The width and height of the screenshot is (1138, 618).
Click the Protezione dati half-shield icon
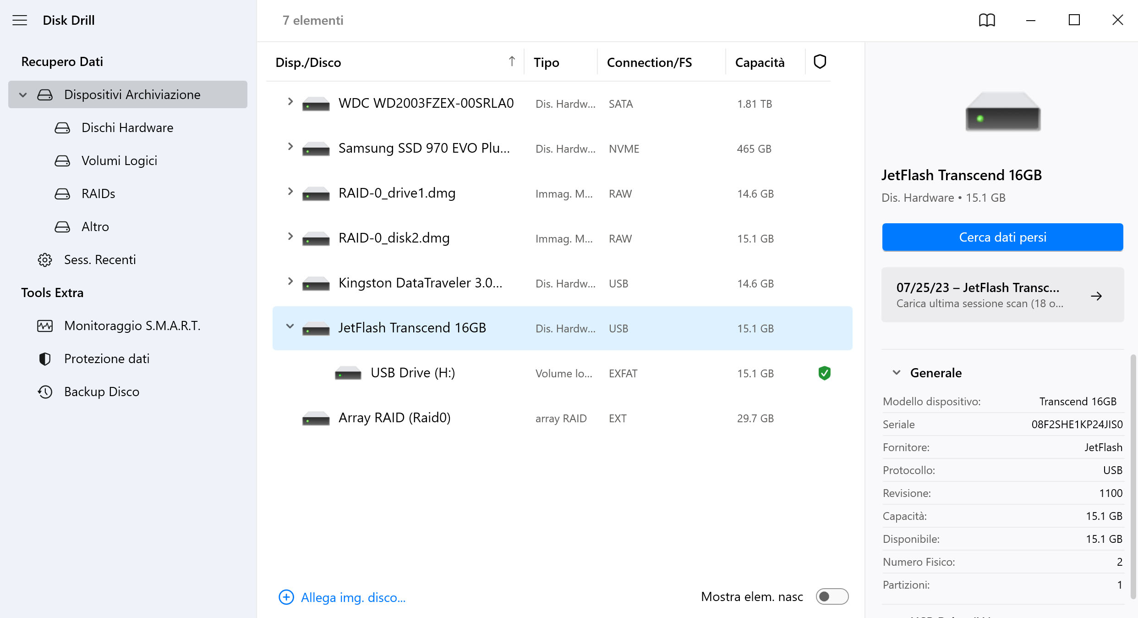(x=45, y=359)
